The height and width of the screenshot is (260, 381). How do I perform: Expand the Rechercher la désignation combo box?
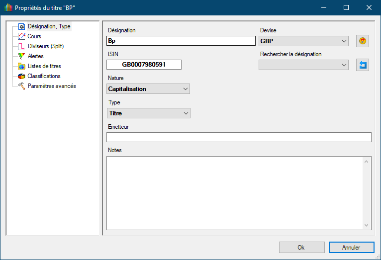[x=344, y=65]
